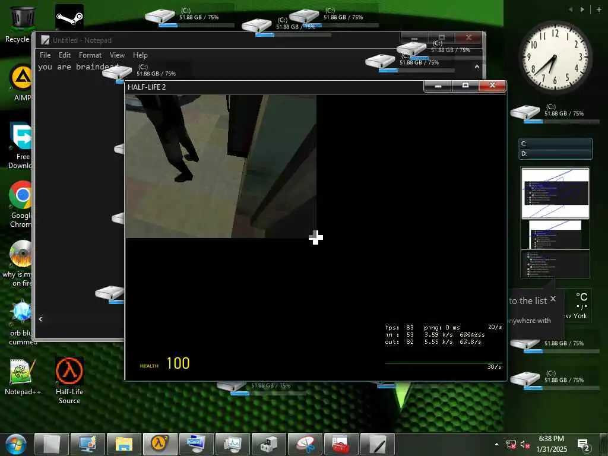
Task: Open the 'orb blu' desktop icon
Action: pos(21,322)
